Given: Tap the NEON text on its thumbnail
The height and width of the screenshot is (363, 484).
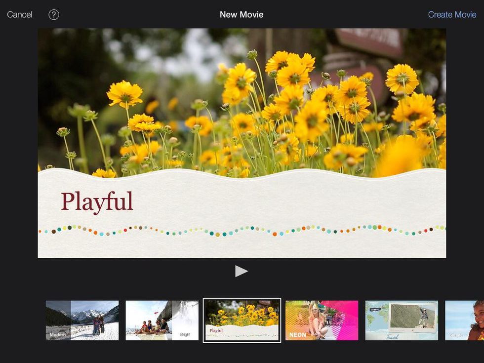Looking at the screenshot, I should 297,335.
